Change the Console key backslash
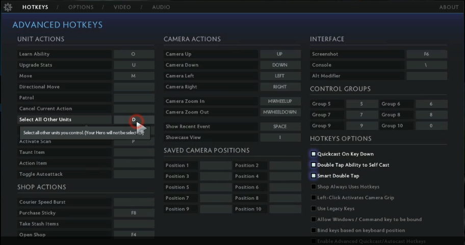The image size is (465, 245). (x=427, y=65)
